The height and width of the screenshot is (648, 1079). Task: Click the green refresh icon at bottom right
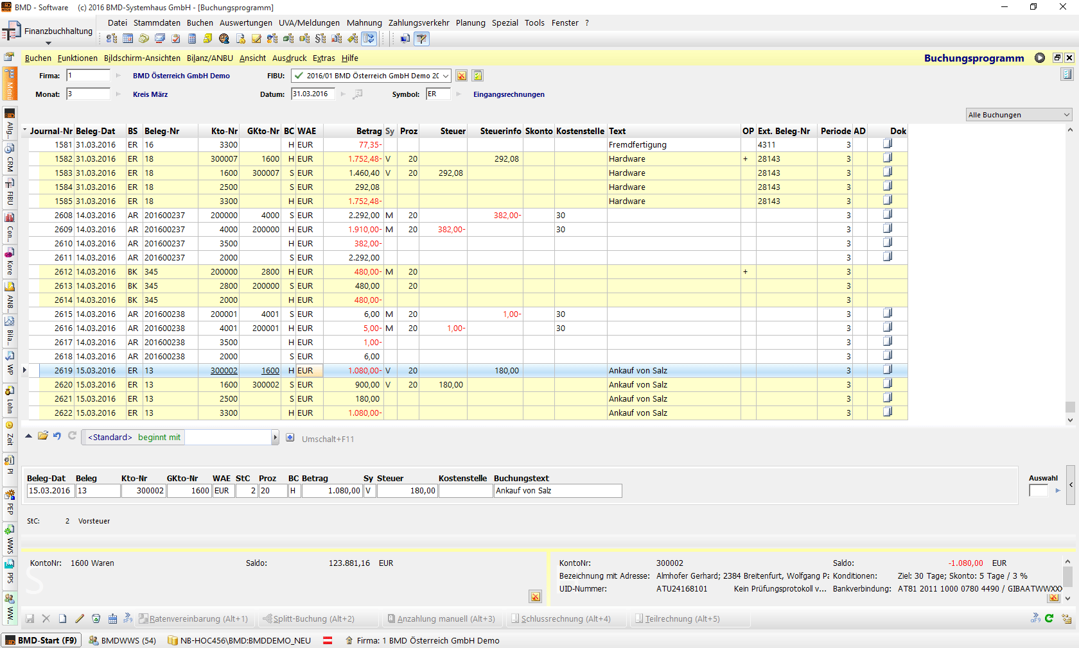click(1049, 618)
